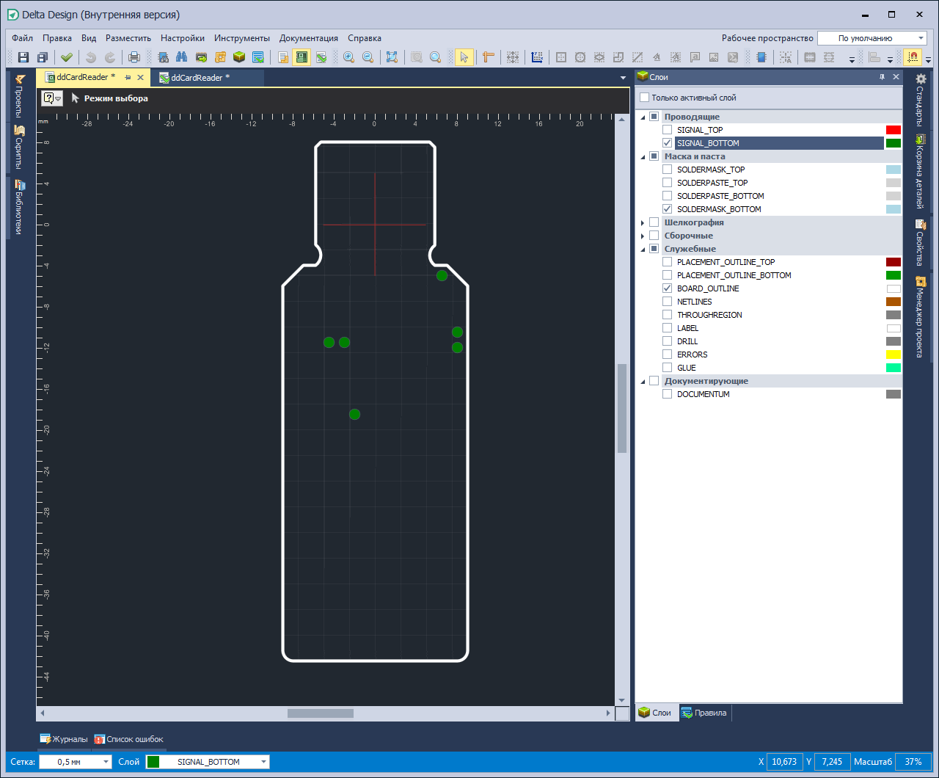This screenshot has width=939, height=778.
Task: Open the 3D layers cube icon
Action: [239, 57]
